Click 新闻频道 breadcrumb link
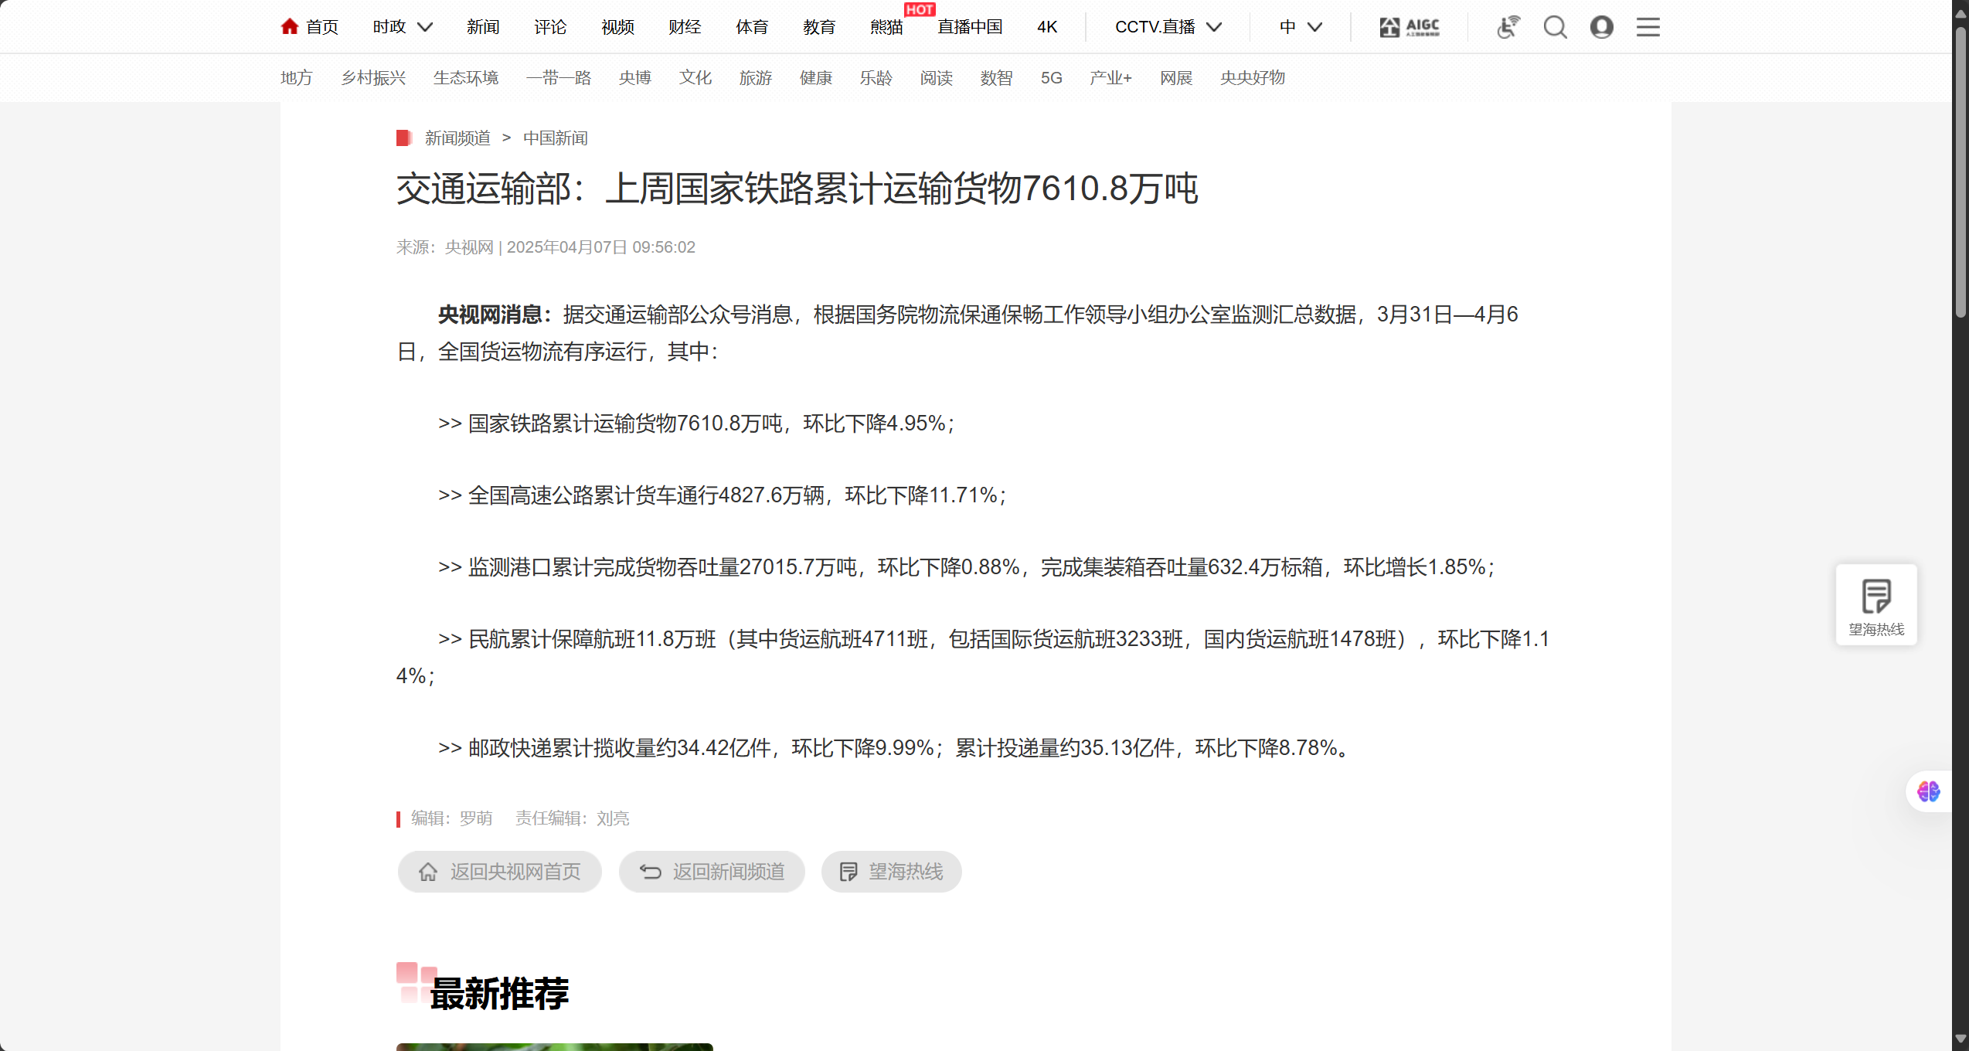1969x1051 pixels. point(457,138)
